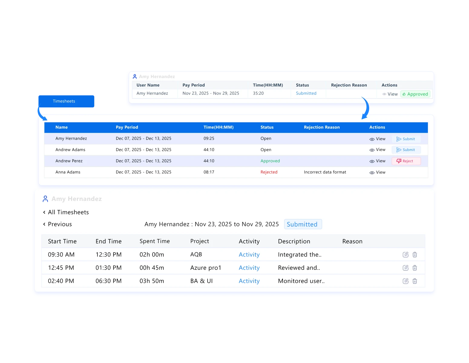Click the trash icon on the BA & UI row
Image resolution: width=469 pixels, height=363 pixels.
(415, 281)
